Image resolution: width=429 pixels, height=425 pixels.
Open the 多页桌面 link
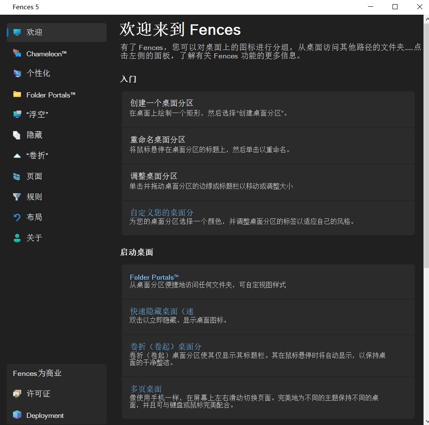[x=145, y=388]
